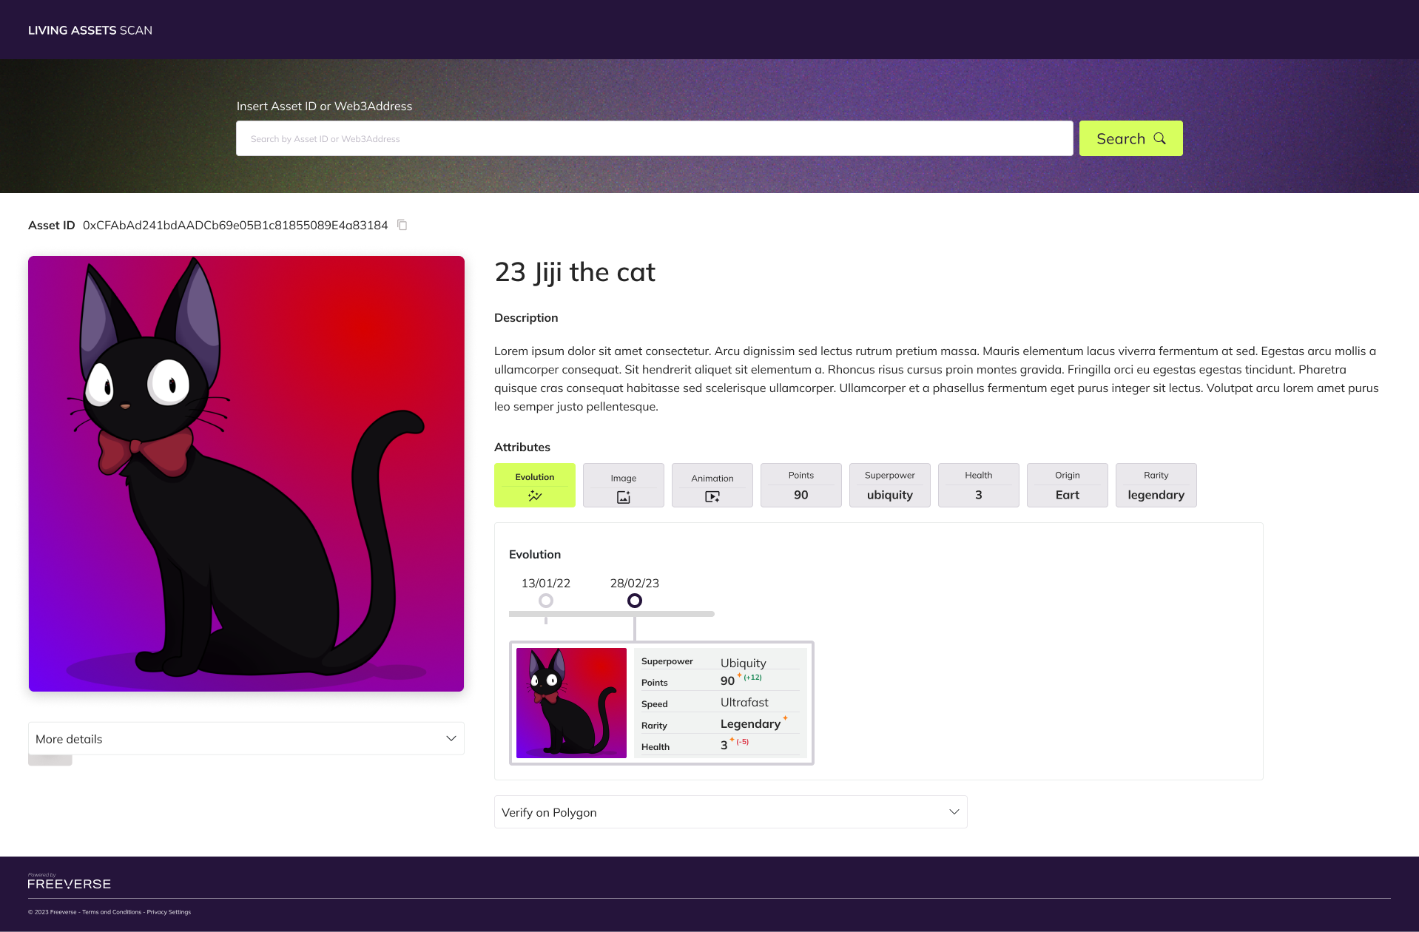The height and width of the screenshot is (932, 1419).
Task: Click the Asset ID hash text
Action: pyautogui.click(x=235, y=225)
